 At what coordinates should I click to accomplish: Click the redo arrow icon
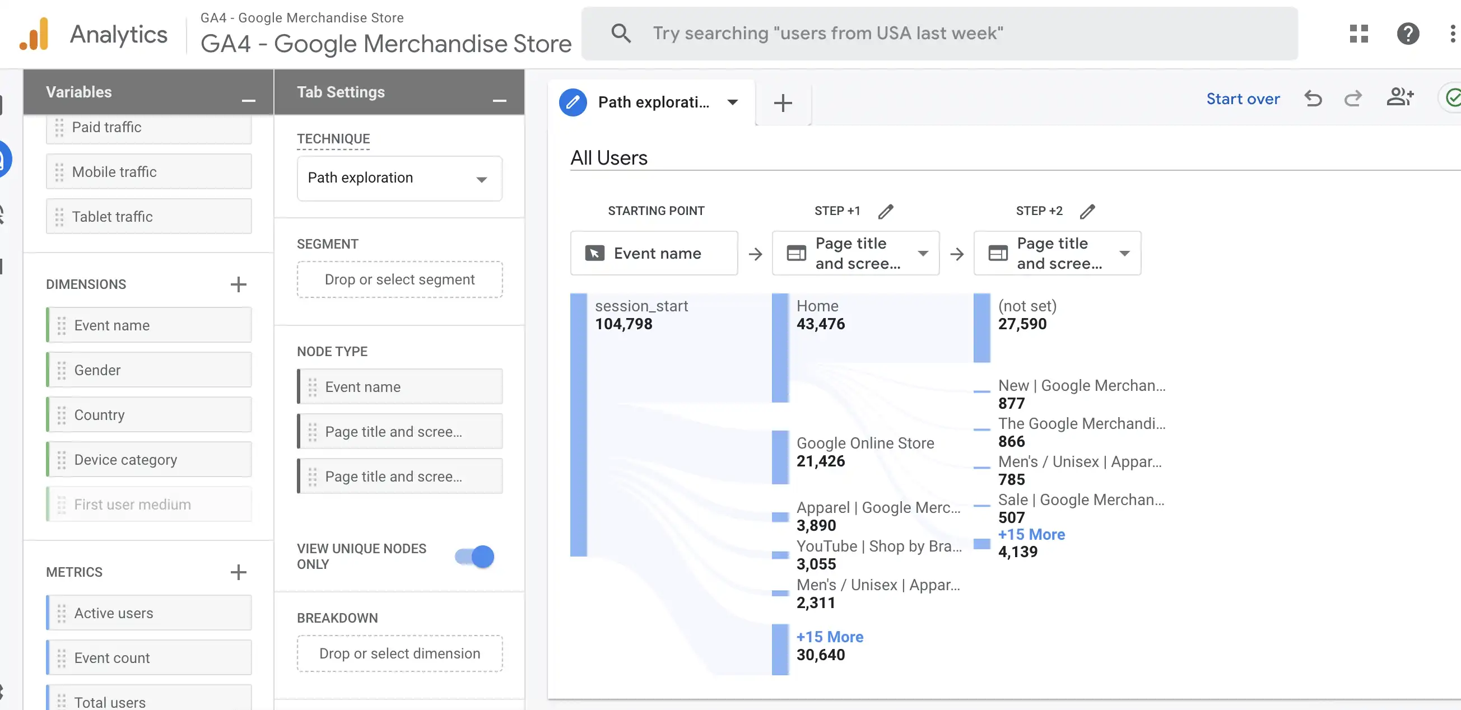[x=1353, y=99]
